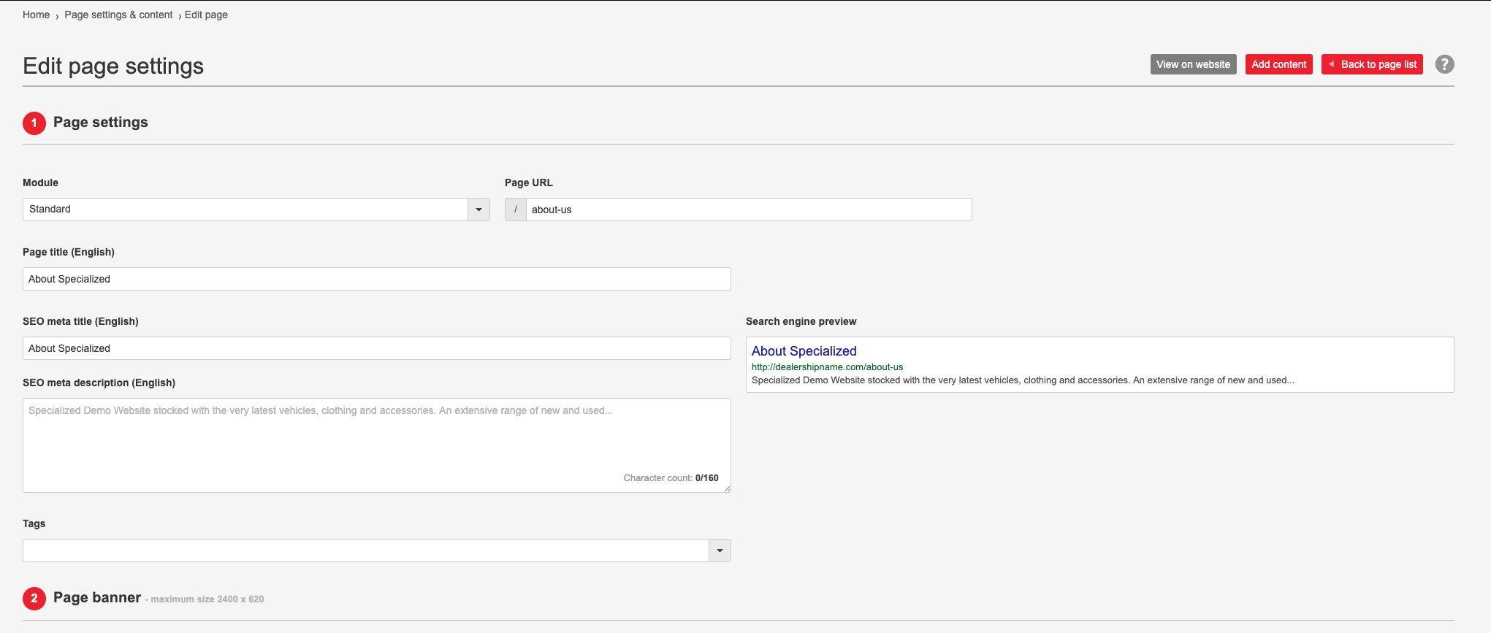Click the red step 1 circle badge
The width and height of the screenshot is (1491, 633).
tap(34, 123)
